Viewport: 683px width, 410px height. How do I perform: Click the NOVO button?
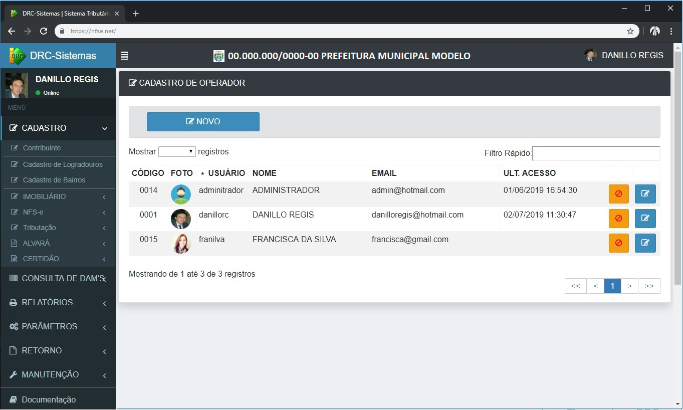click(x=203, y=122)
